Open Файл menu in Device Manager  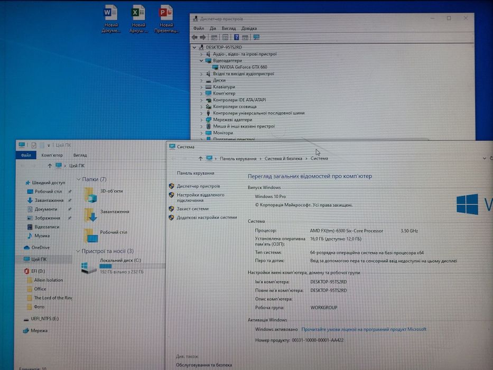[198, 29]
